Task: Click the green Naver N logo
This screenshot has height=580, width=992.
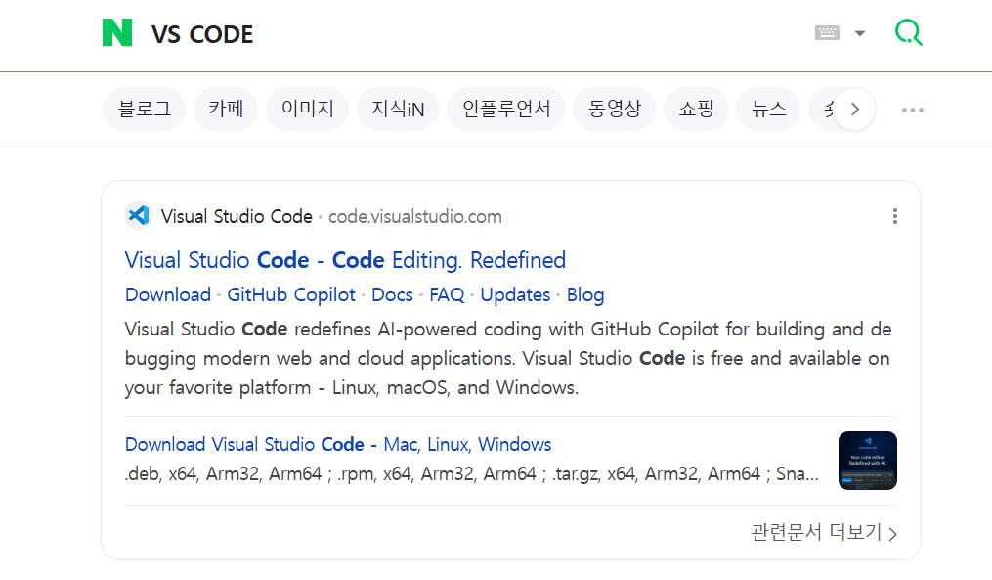Action: click(117, 33)
